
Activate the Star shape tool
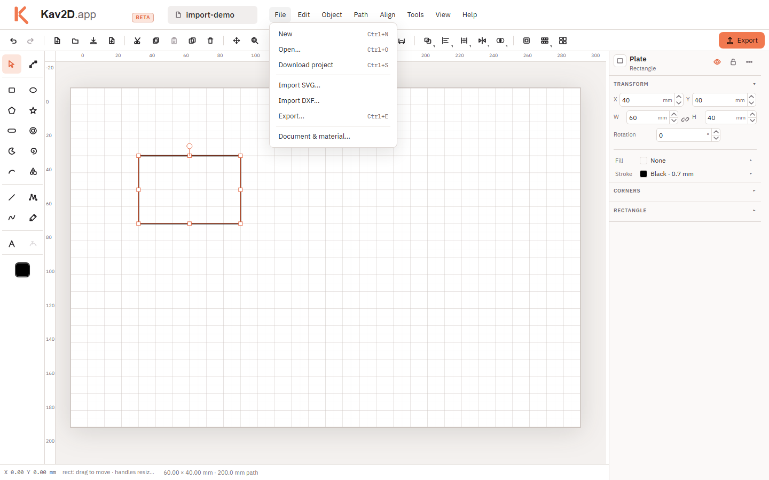coord(33,110)
